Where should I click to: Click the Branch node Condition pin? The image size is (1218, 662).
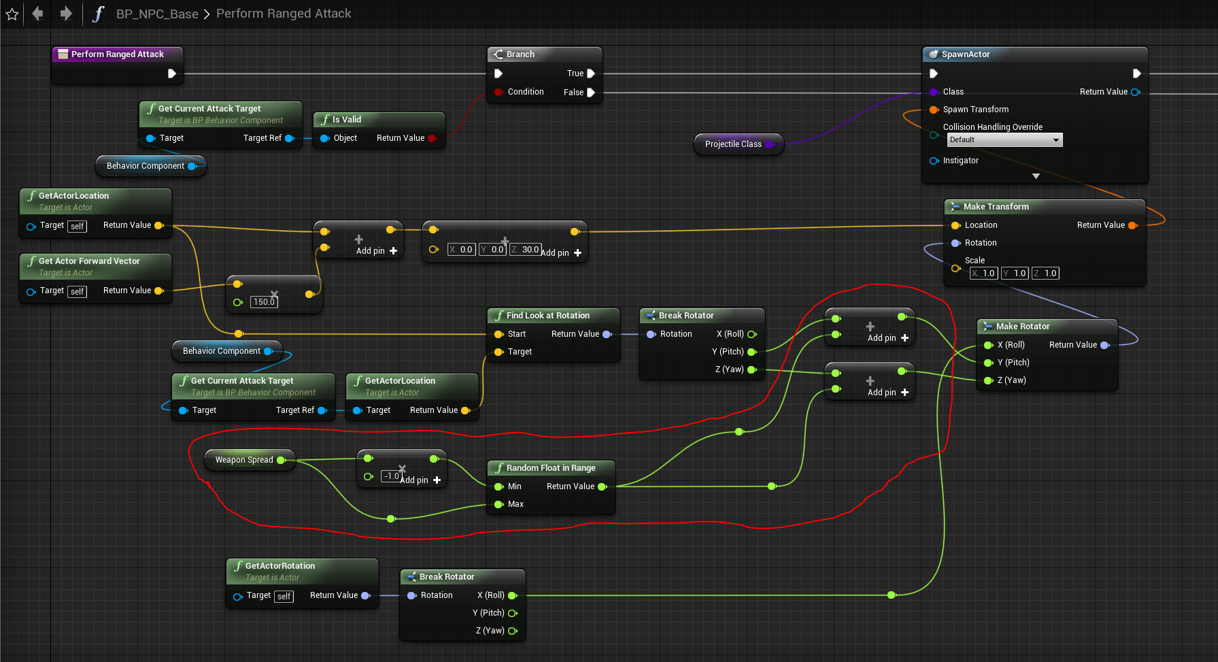499,92
